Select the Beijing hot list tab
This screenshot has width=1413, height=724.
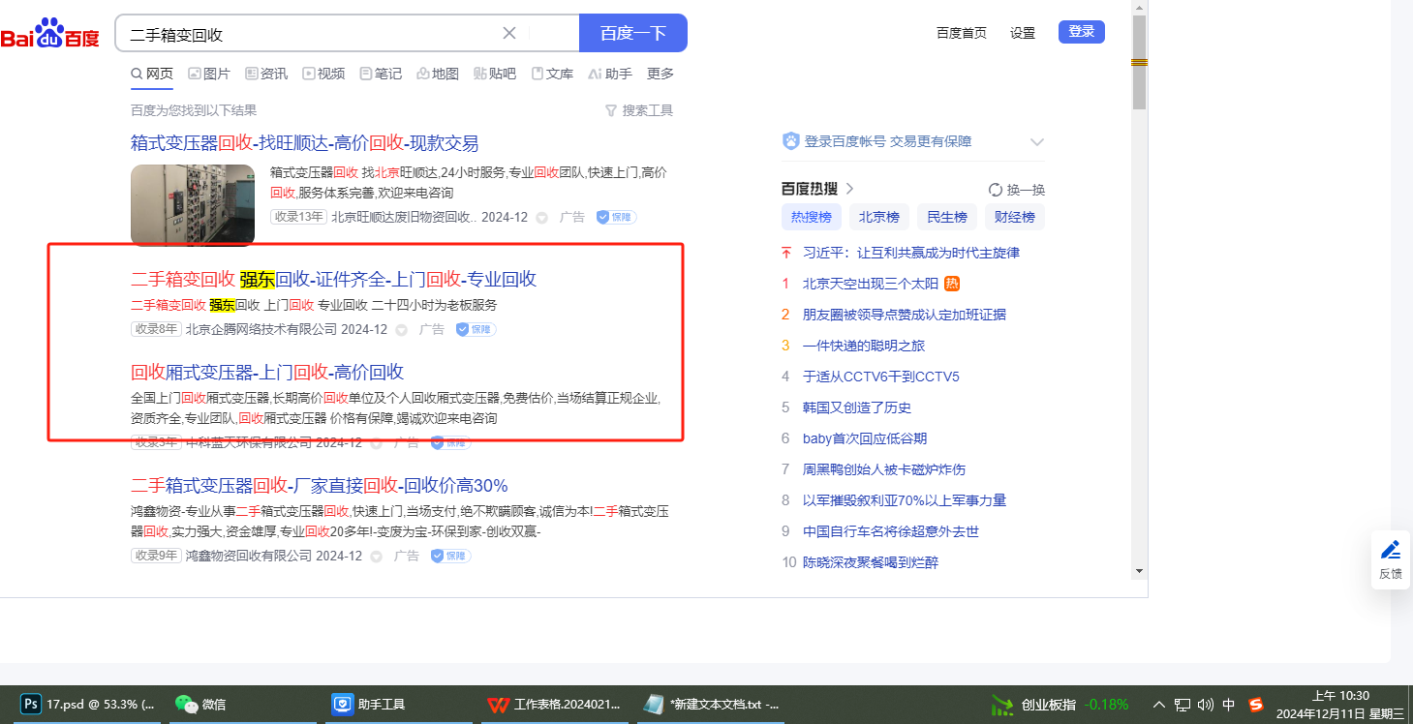coord(878,217)
